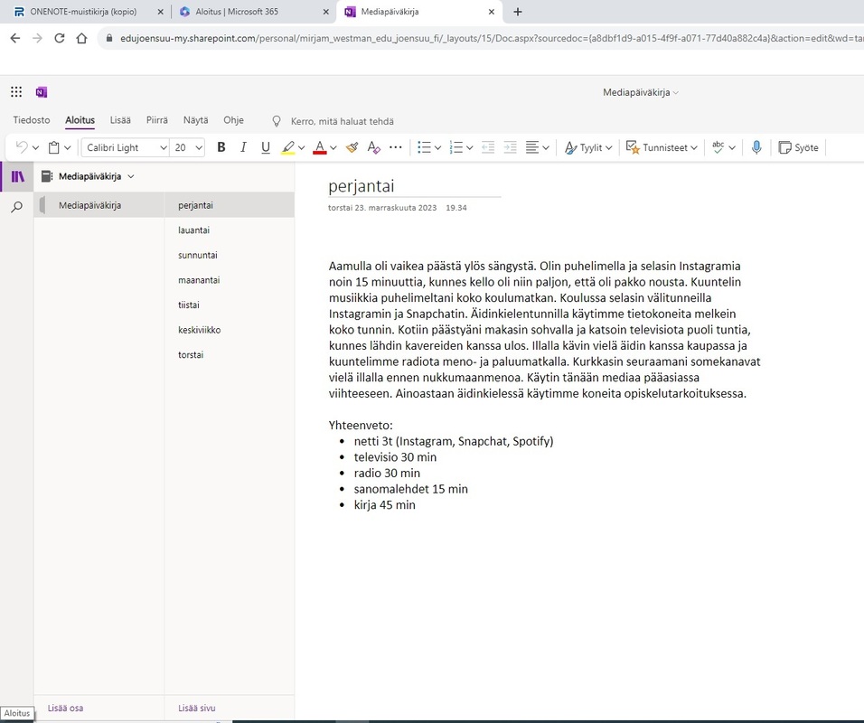Toggle italic formatting

click(x=243, y=147)
